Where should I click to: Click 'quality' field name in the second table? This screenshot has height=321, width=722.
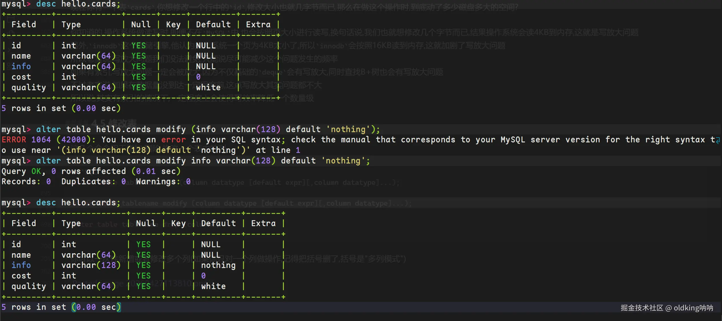29,286
